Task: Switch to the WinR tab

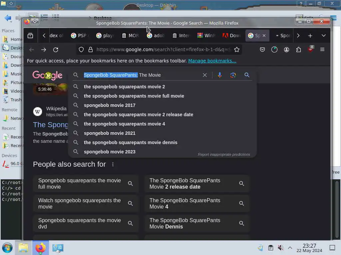Action: [206, 36]
